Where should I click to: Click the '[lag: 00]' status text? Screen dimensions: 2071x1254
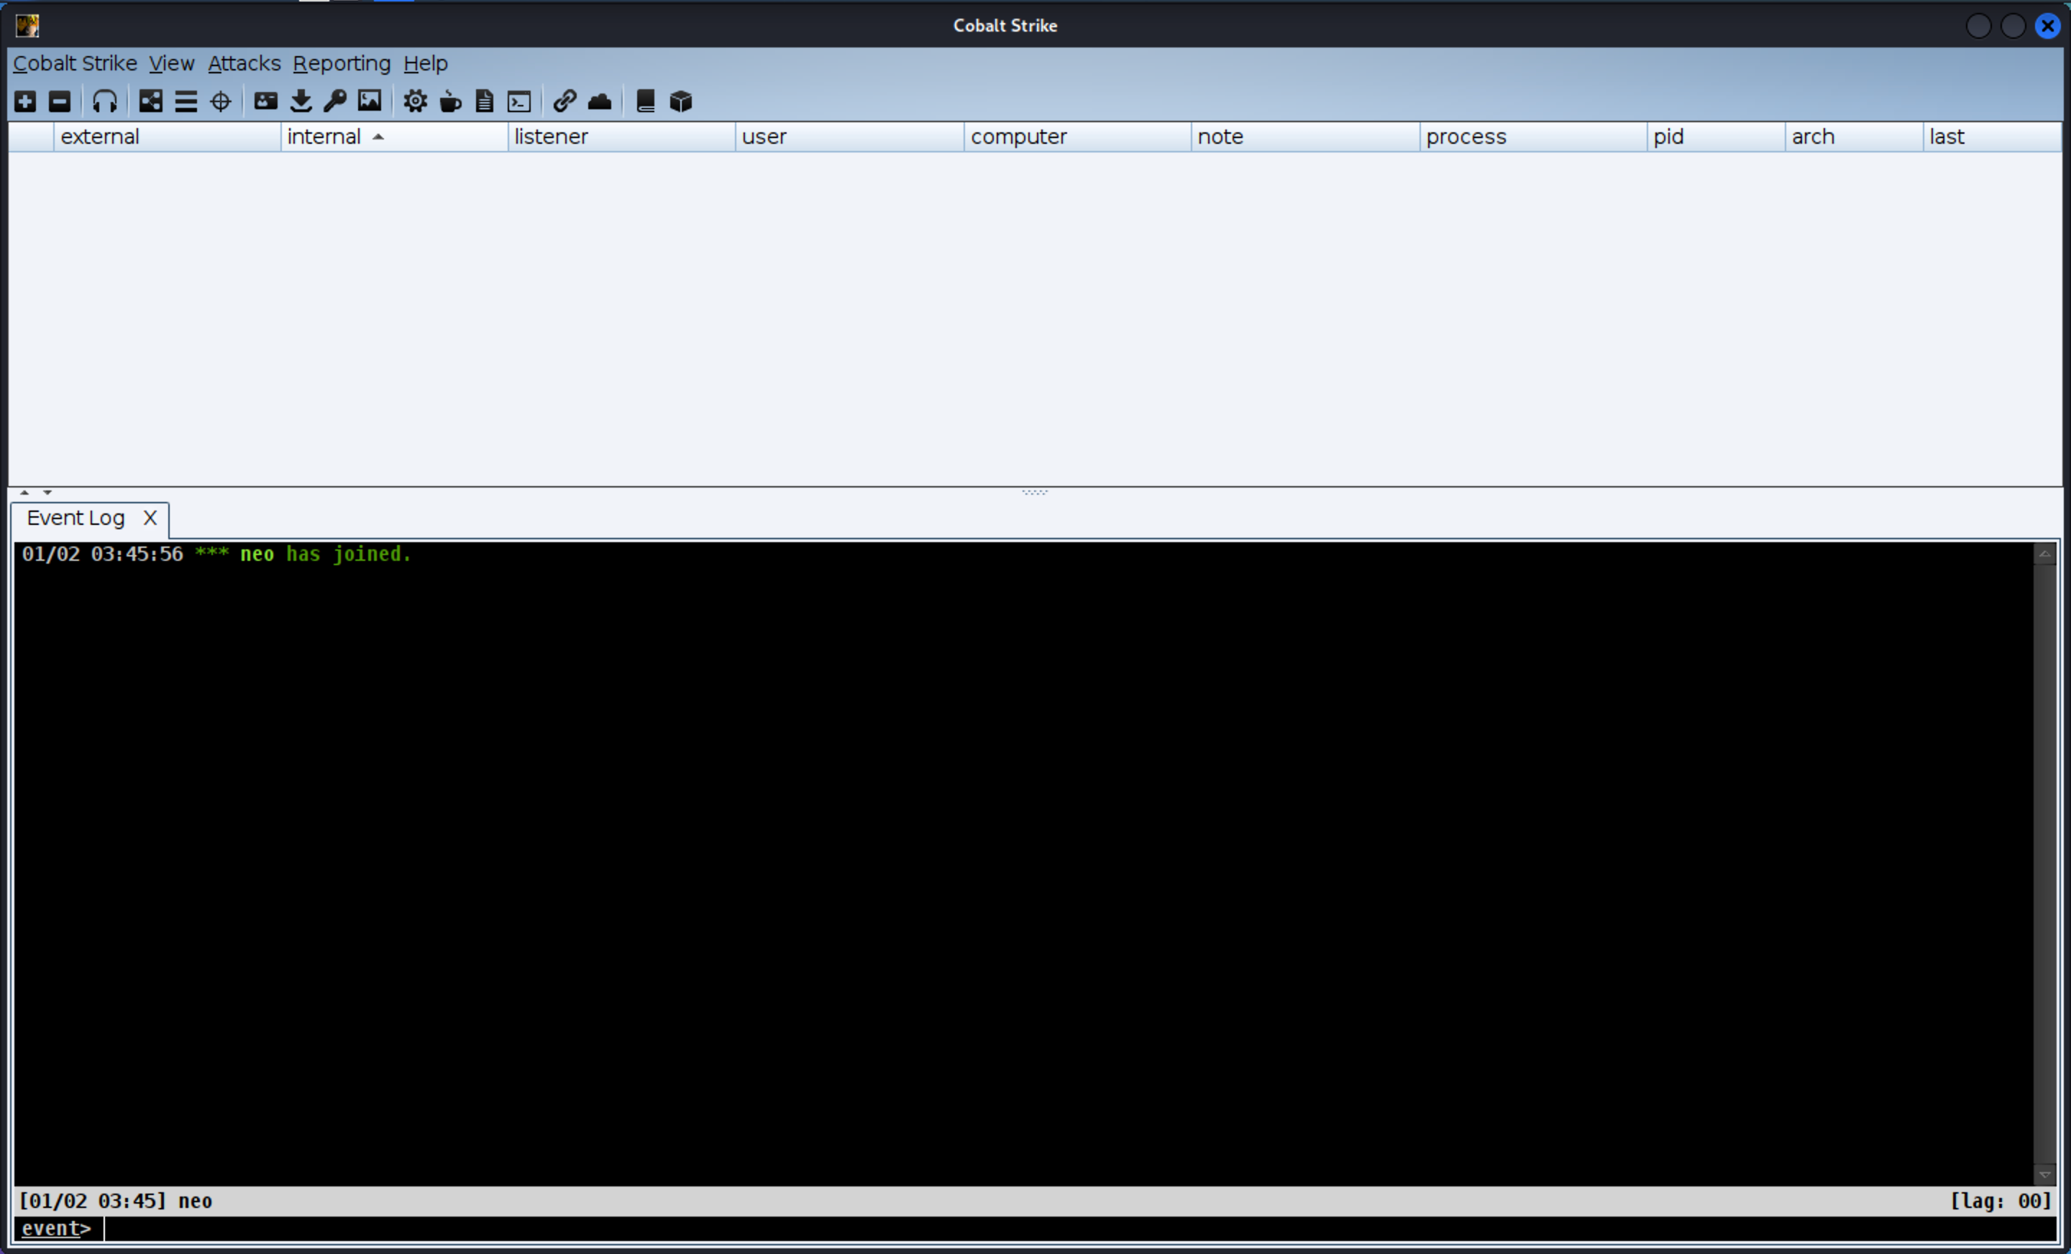click(2001, 1201)
